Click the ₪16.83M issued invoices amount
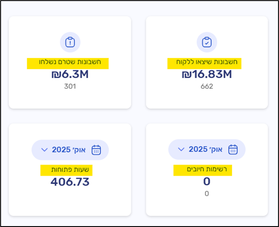279x227 pixels. pos(207,74)
